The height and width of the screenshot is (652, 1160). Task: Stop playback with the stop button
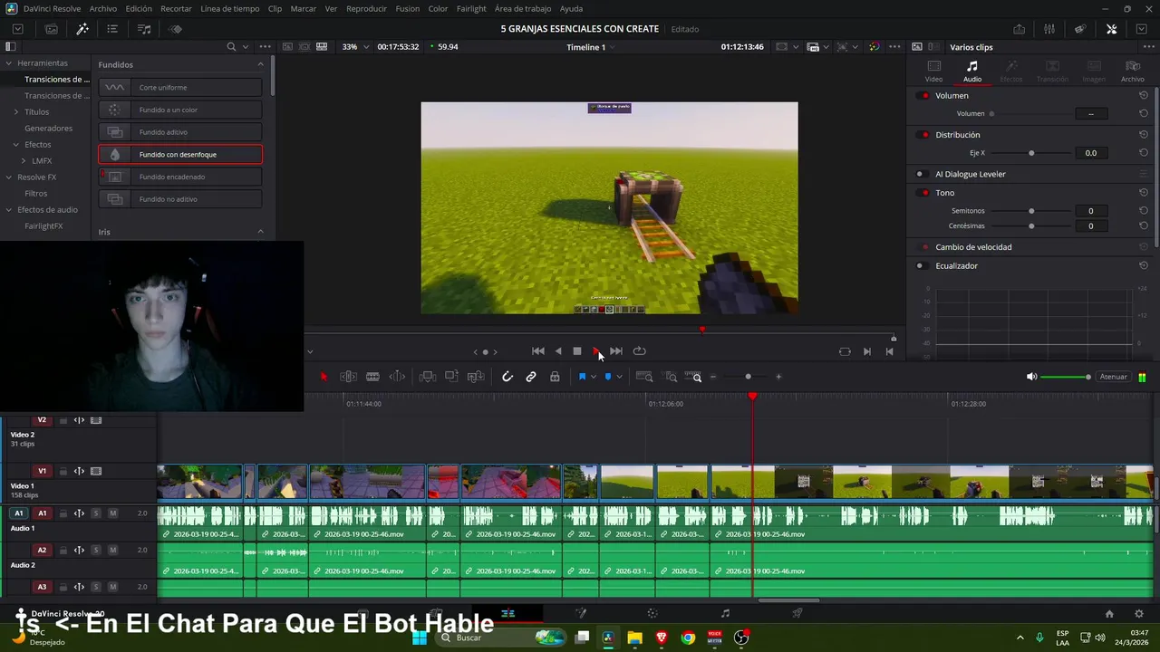click(x=576, y=351)
